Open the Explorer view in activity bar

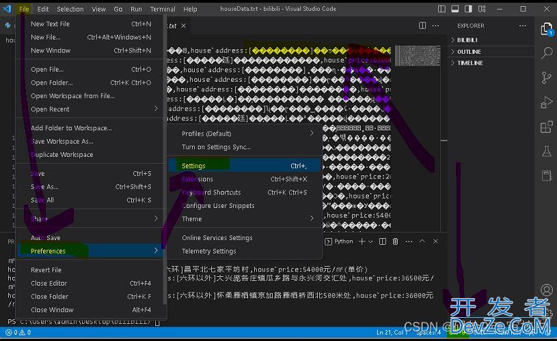tap(546, 29)
